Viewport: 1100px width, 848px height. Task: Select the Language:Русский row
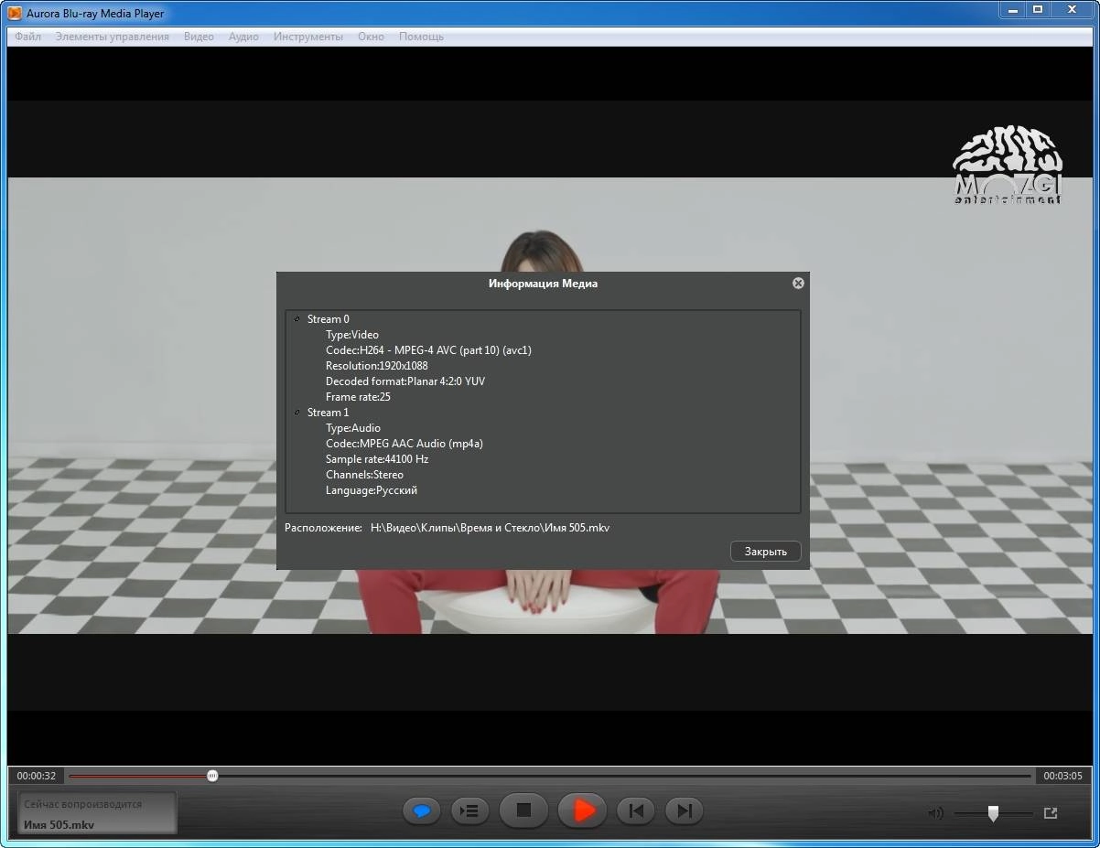pyautogui.click(x=372, y=490)
